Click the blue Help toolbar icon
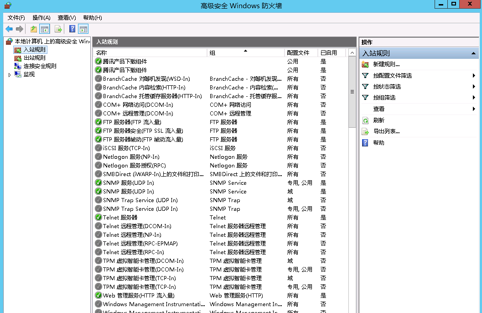Viewport: 482px width, 313px height. click(x=72, y=29)
